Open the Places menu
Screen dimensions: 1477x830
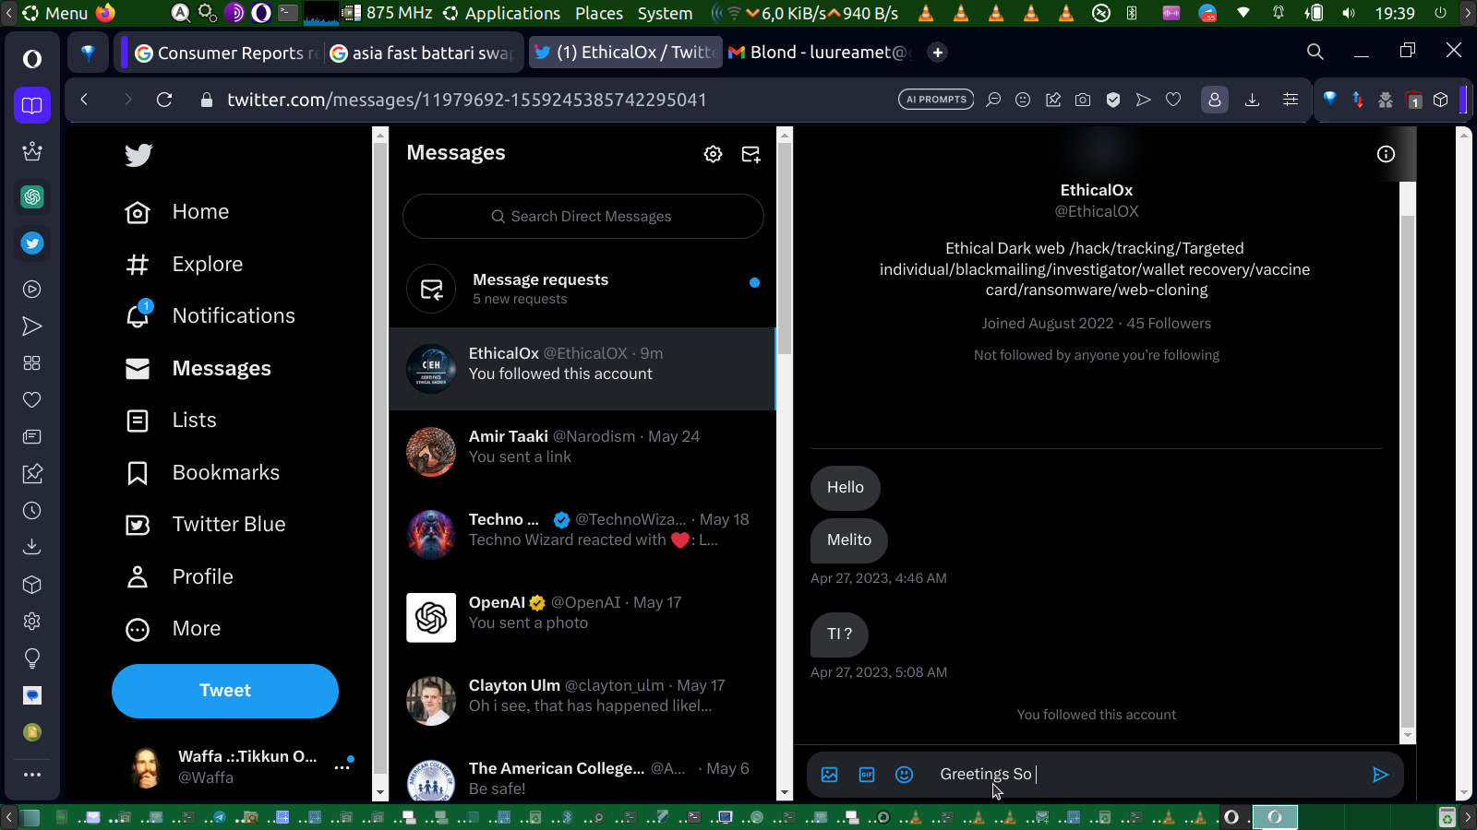(x=599, y=13)
